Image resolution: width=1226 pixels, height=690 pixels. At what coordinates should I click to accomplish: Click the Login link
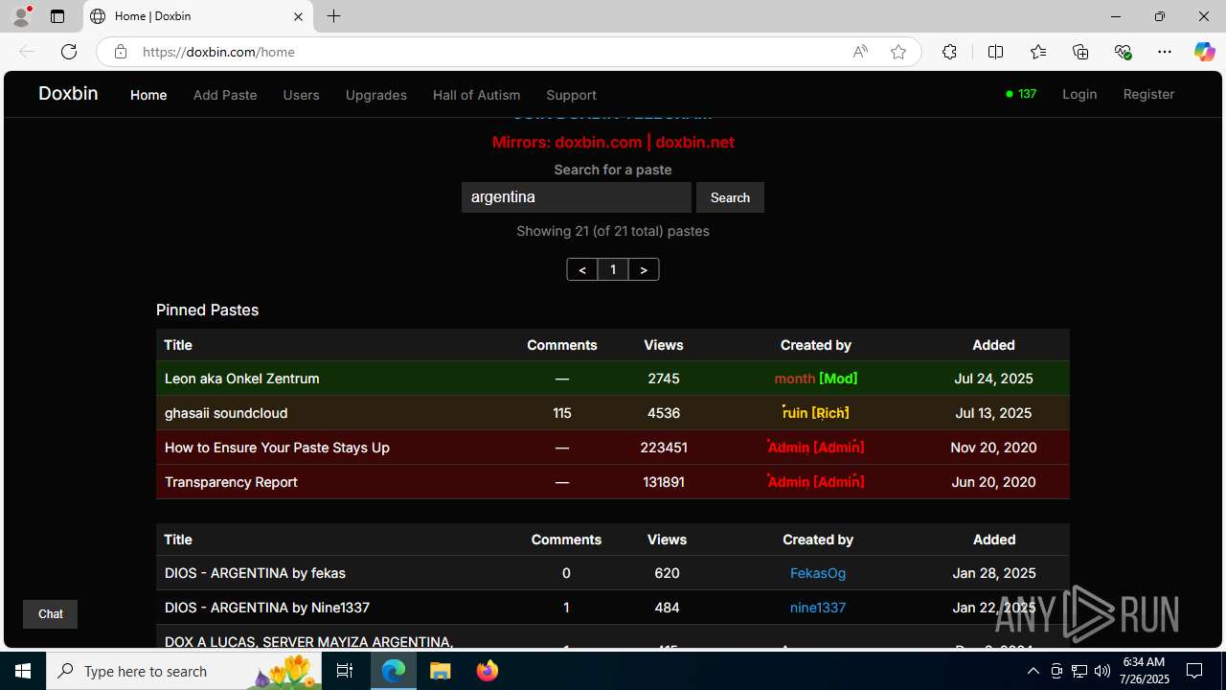click(1079, 94)
